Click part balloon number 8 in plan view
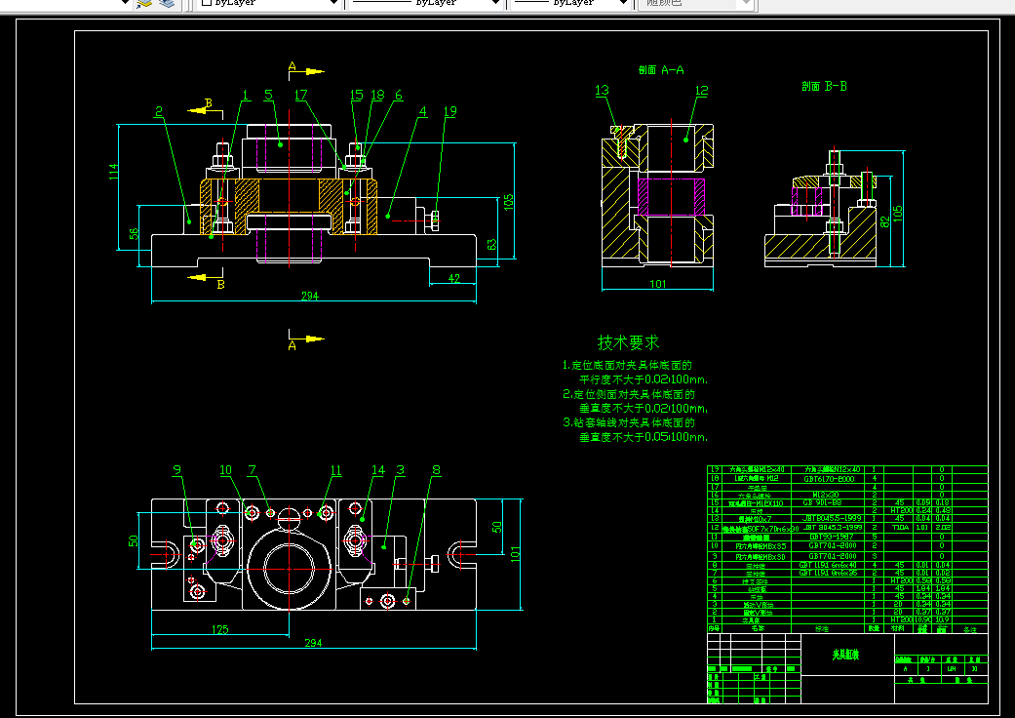 [x=436, y=470]
